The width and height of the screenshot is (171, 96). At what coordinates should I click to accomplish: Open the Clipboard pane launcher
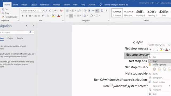point(18,21)
